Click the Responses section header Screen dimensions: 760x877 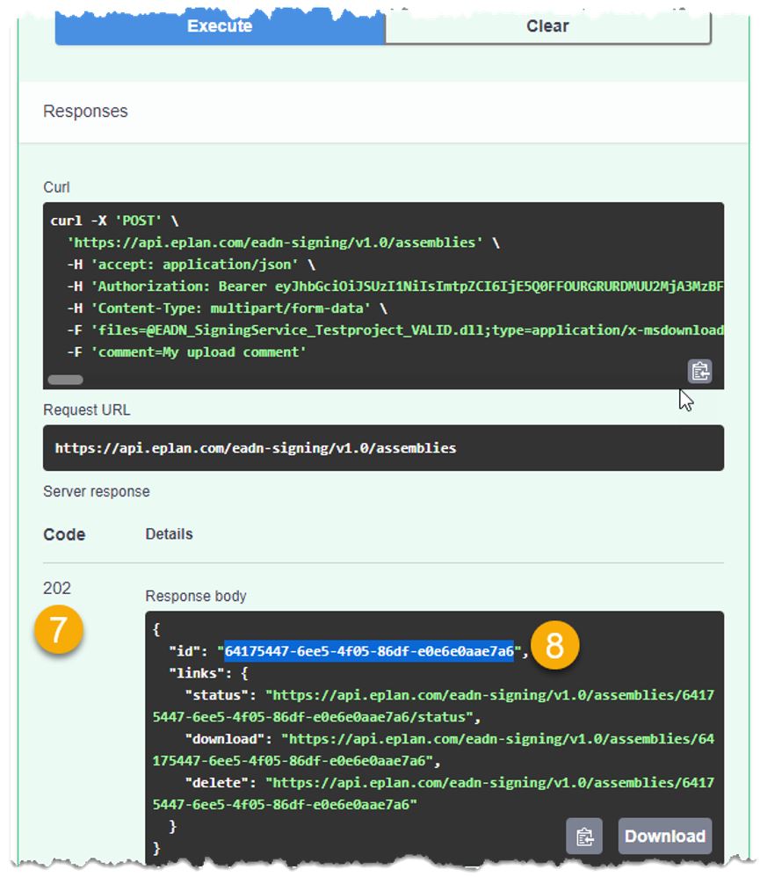(85, 112)
